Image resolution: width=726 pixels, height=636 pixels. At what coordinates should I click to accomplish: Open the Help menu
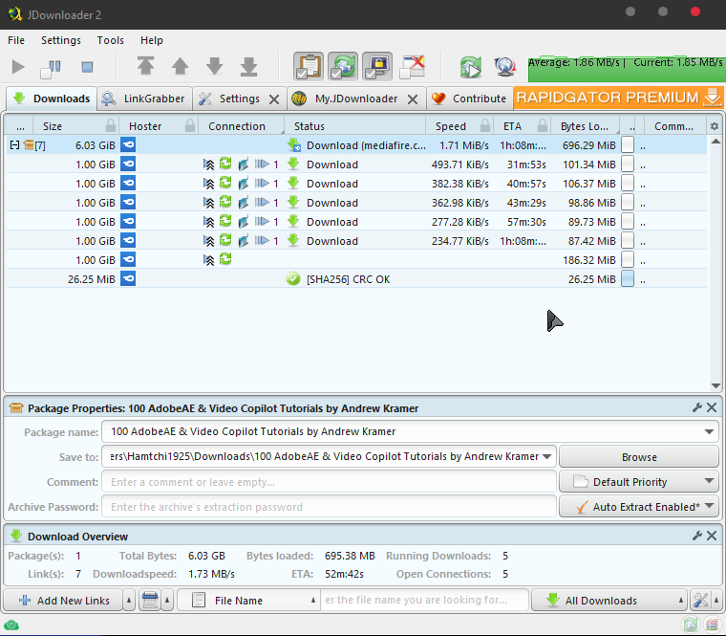(x=151, y=40)
